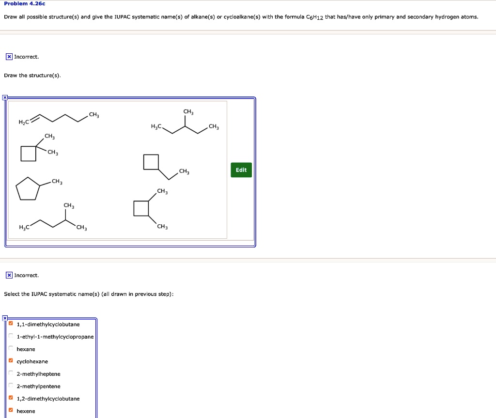Uncheck hexene
496x418 pixels.
[x=10, y=411]
